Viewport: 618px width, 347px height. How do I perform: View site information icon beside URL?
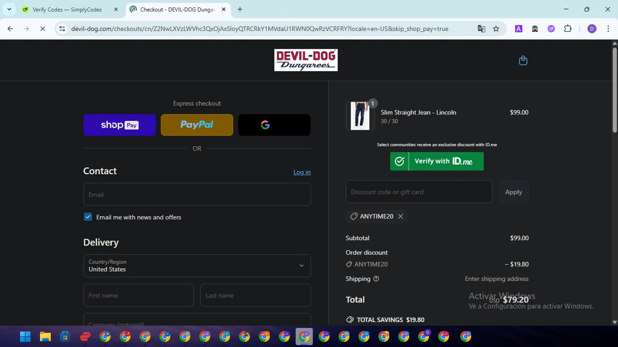(x=62, y=29)
